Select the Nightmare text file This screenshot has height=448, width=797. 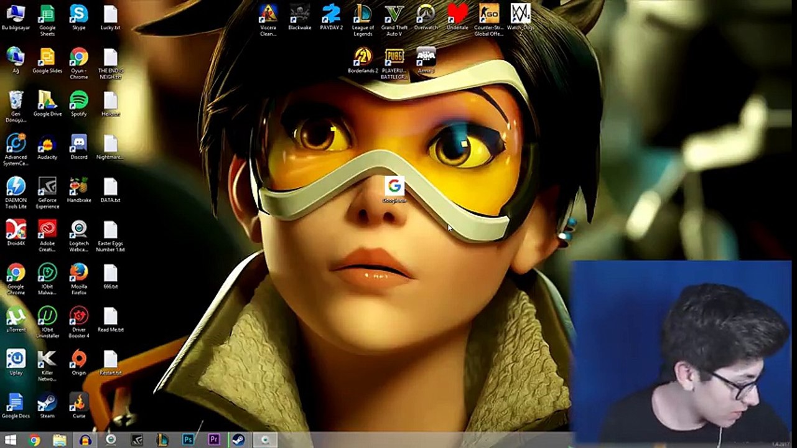click(x=110, y=147)
